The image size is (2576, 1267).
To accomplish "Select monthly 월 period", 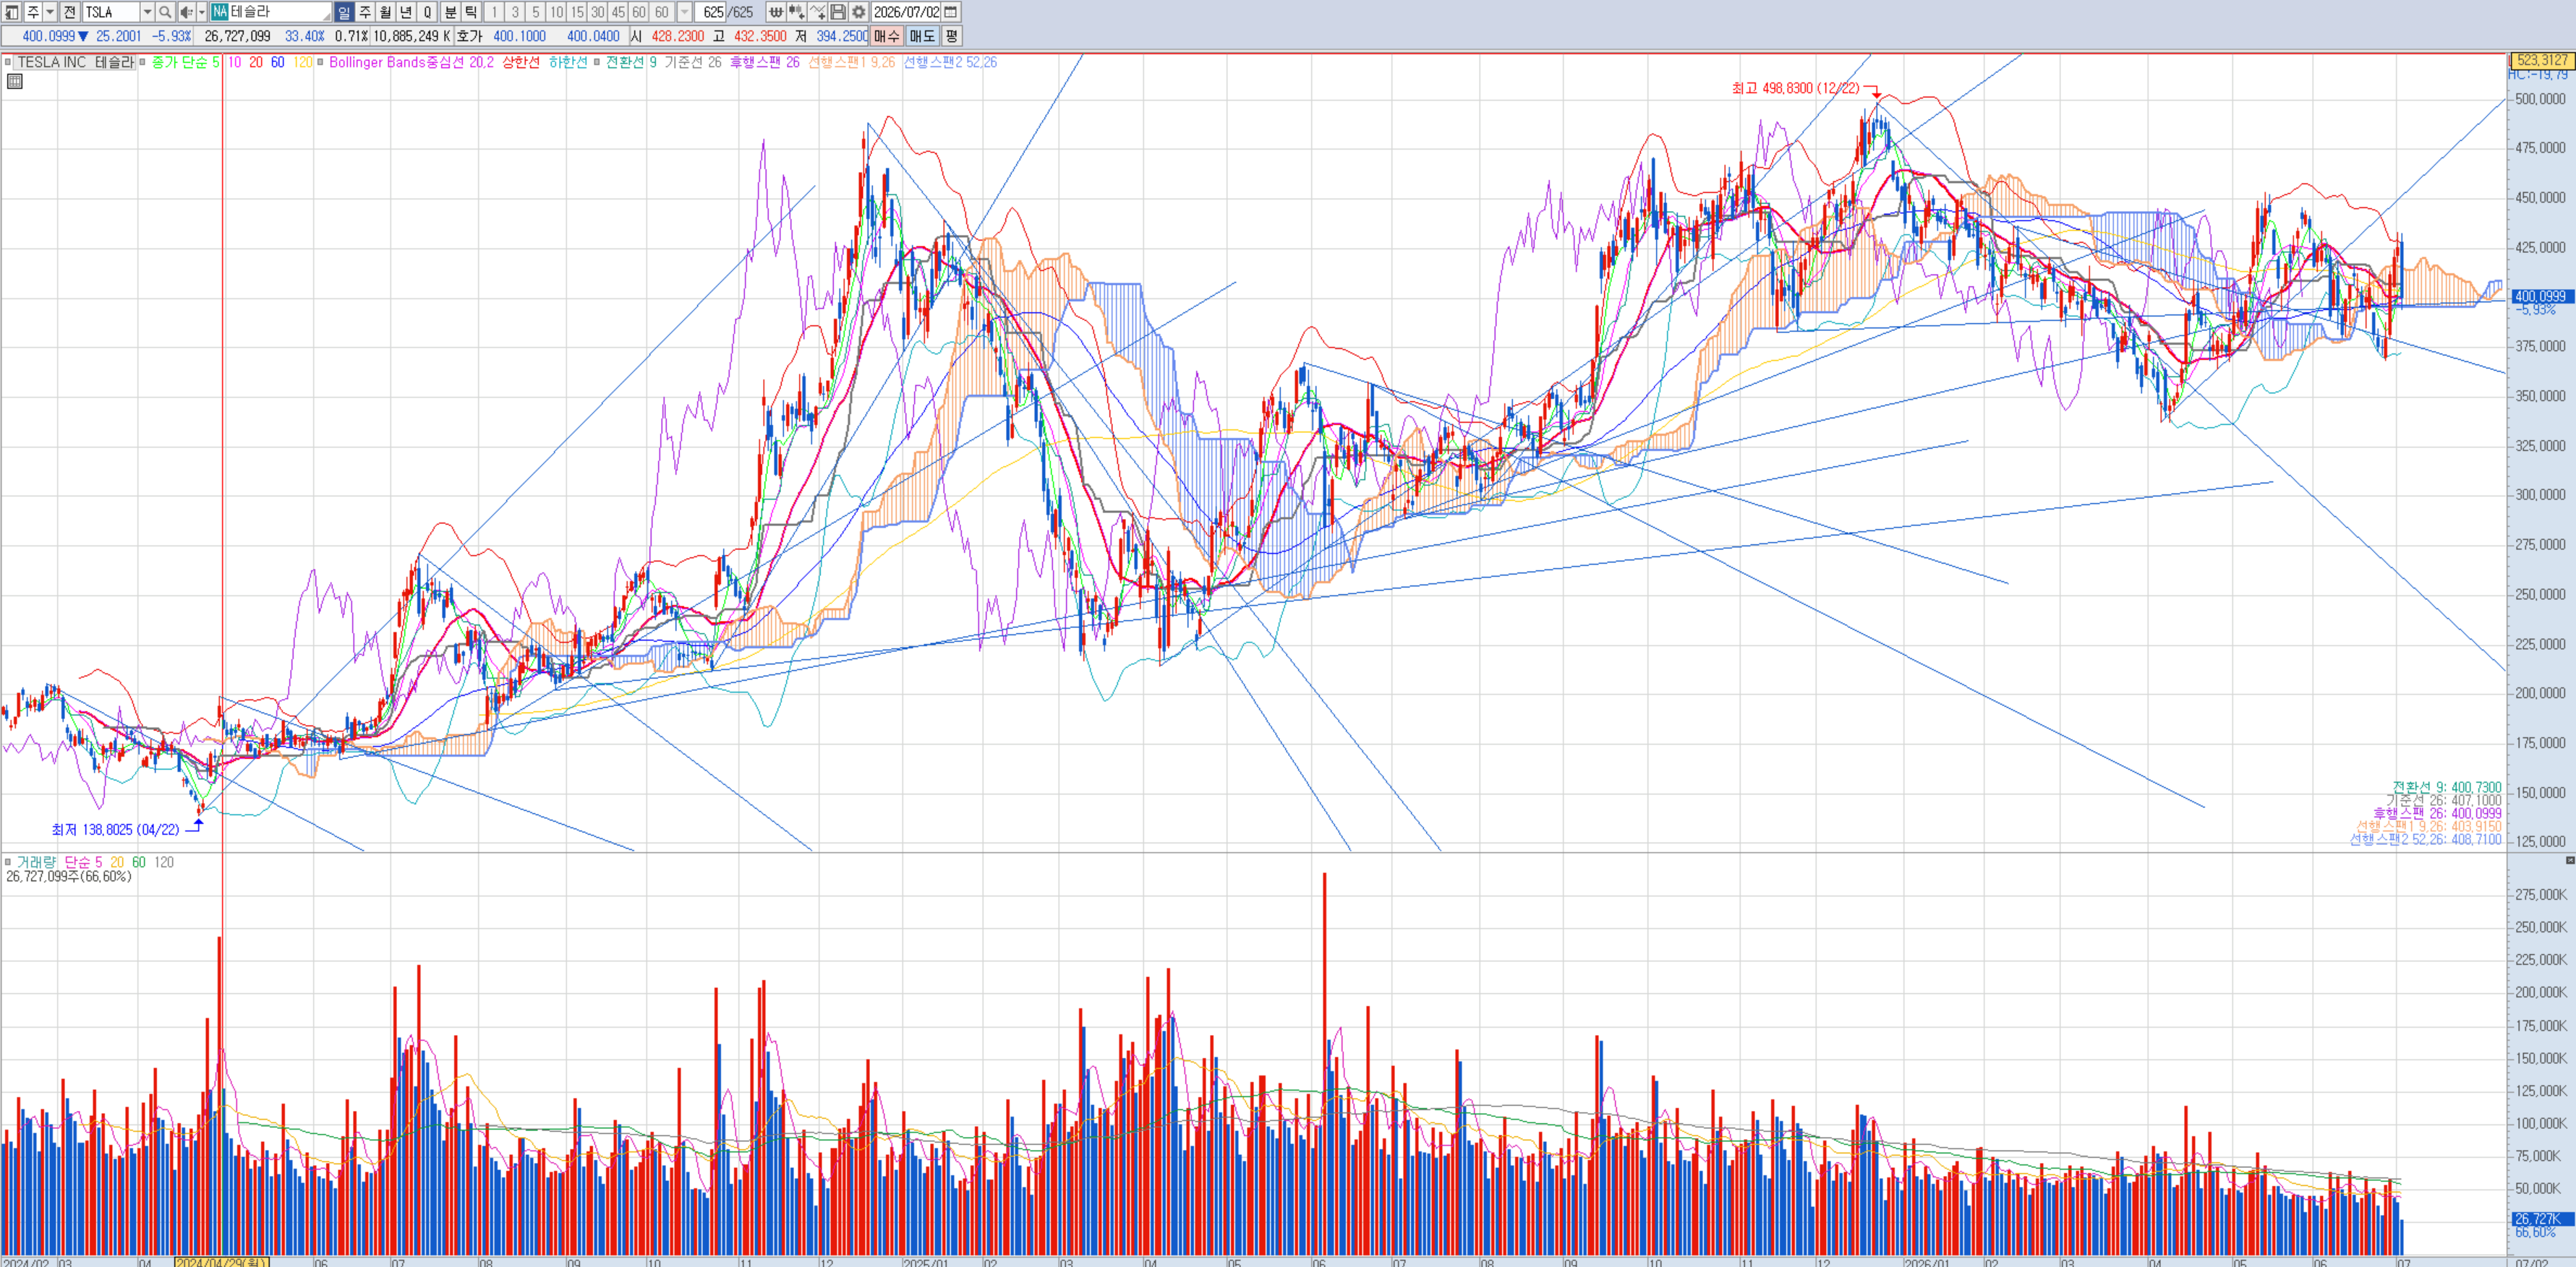I will pyautogui.click(x=385, y=12).
